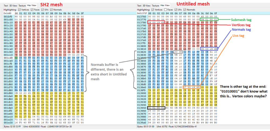Screen dimensions: 270x131
Task: Click the 0x01372f offset field
Action: pos(141,13)
